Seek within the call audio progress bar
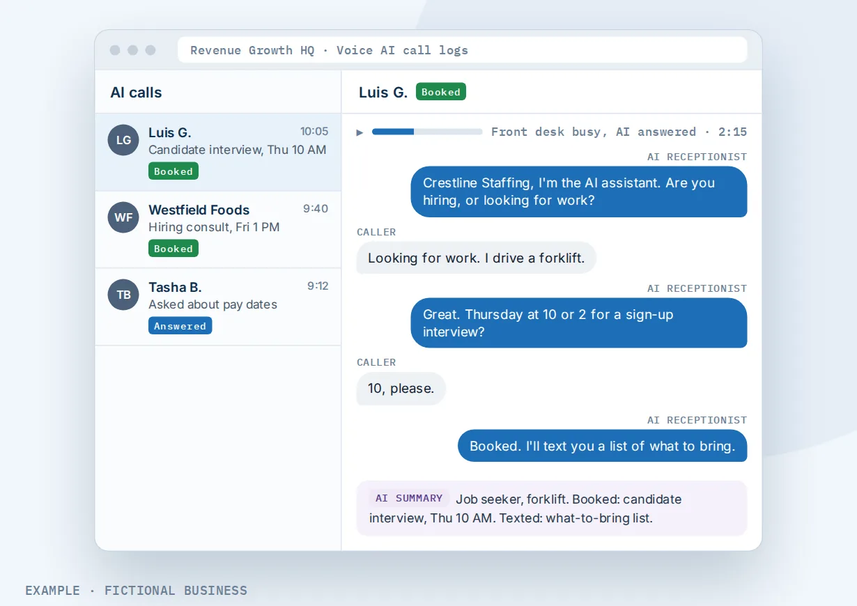857x606 pixels. [x=427, y=132]
